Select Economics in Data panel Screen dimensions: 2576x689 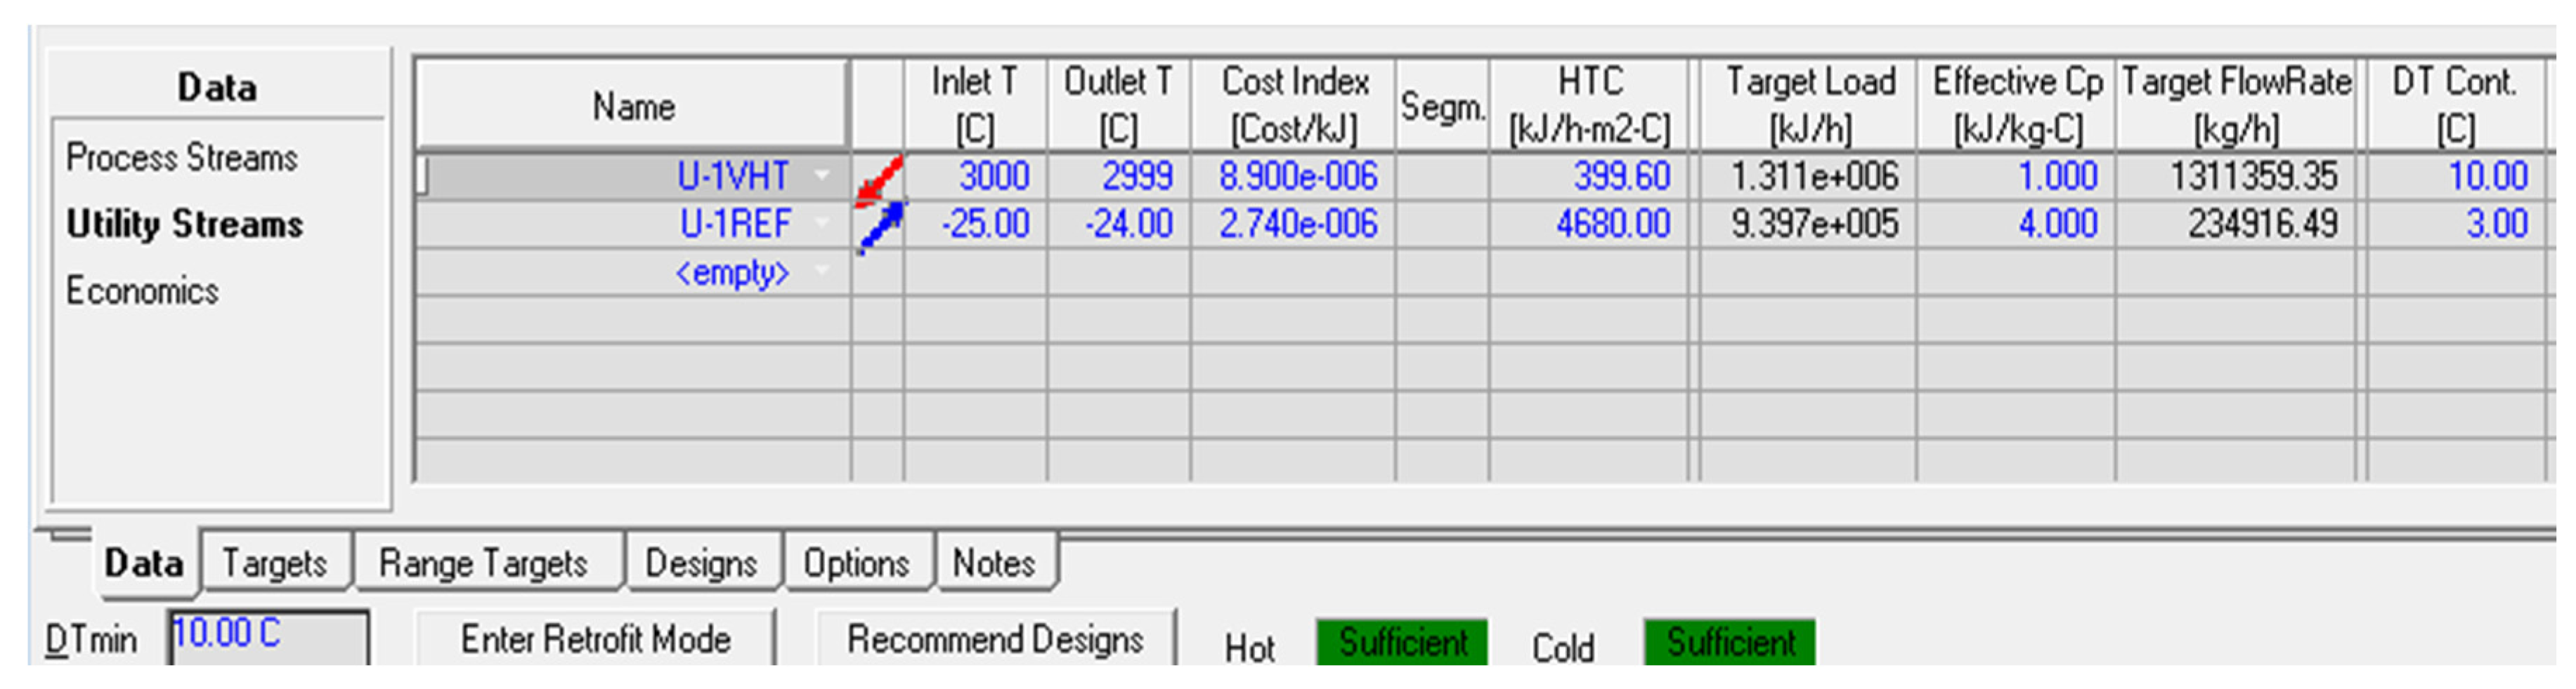(142, 290)
